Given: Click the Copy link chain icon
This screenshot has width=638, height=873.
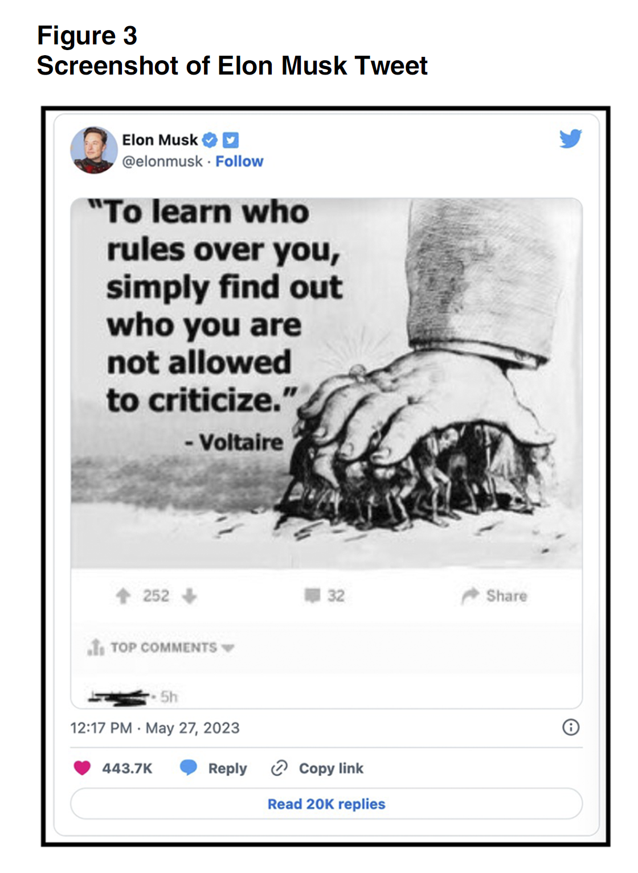Looking at the screenshot, I should [x=279, y=768].
